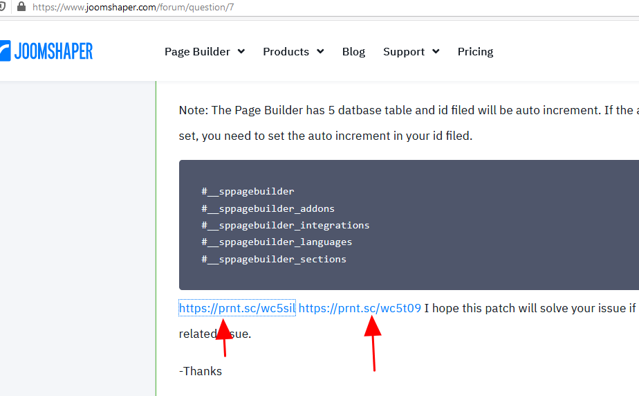The width and height of the screenshot is (639, 396).
Task: Click 'I hope this patch will solve' text
Action: tap(530, 308)
